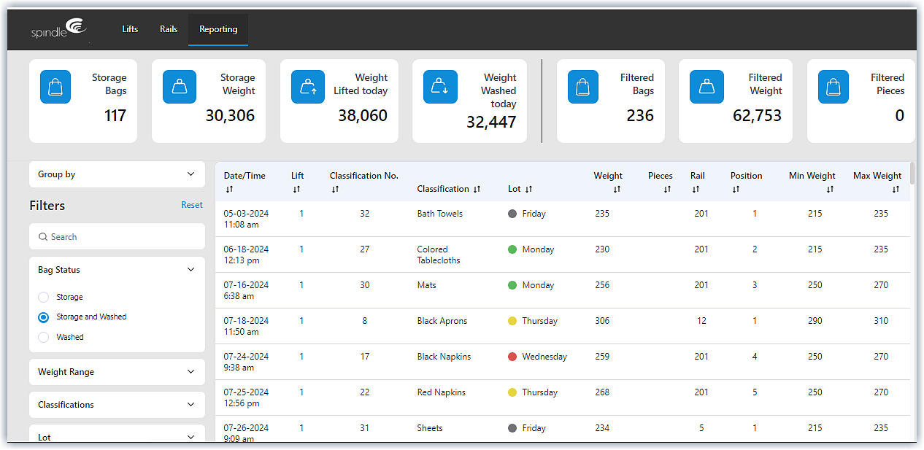
Task: Reset all filters
Action: (x=191, y=205)
